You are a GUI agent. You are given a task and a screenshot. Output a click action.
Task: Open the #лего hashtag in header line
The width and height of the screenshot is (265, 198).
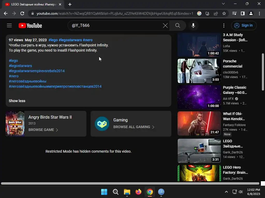[88, 40]
